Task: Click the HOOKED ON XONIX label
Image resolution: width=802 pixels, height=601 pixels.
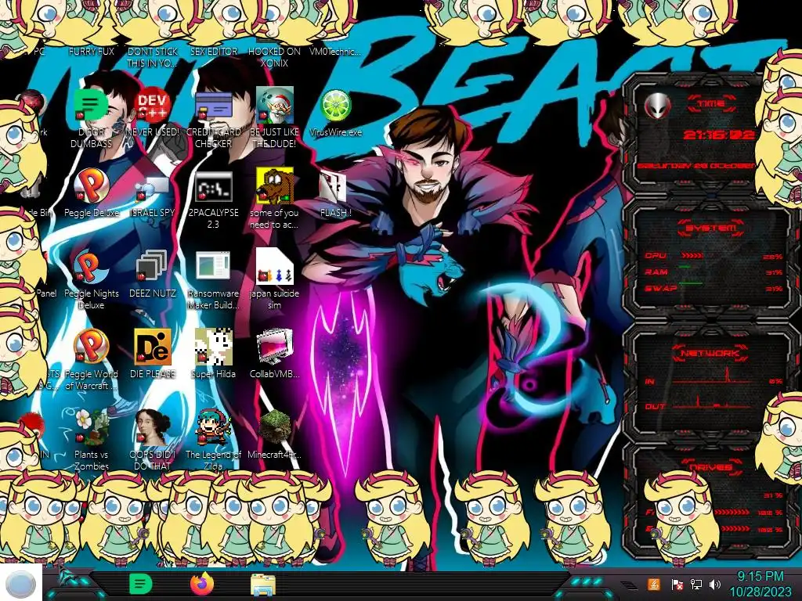Action: click(274, 57)
